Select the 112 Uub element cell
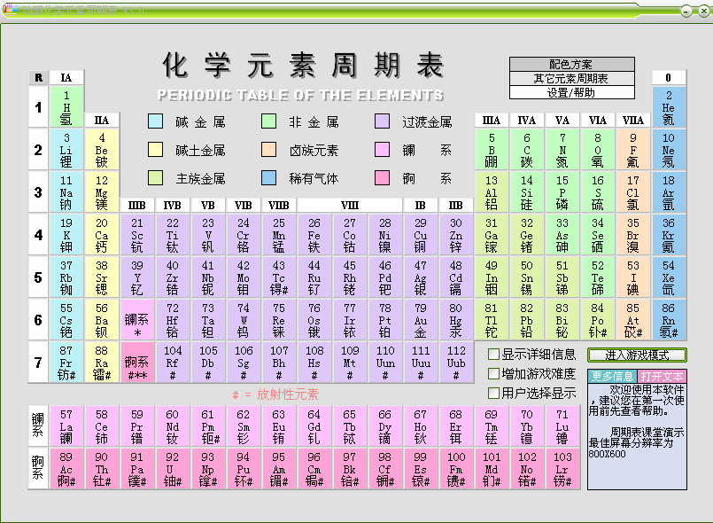 456,363
